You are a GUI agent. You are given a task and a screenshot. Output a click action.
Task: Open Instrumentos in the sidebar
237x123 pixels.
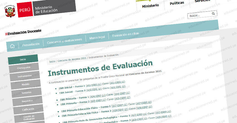[25, 76]
